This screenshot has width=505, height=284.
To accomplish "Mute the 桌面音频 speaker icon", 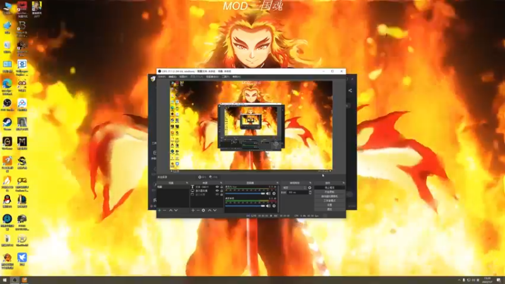I will 268,206.
